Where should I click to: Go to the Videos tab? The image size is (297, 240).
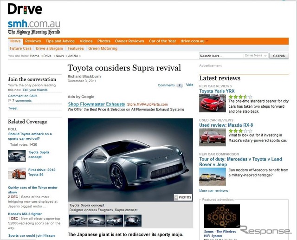pyautogui.click(x=86, y=41)
